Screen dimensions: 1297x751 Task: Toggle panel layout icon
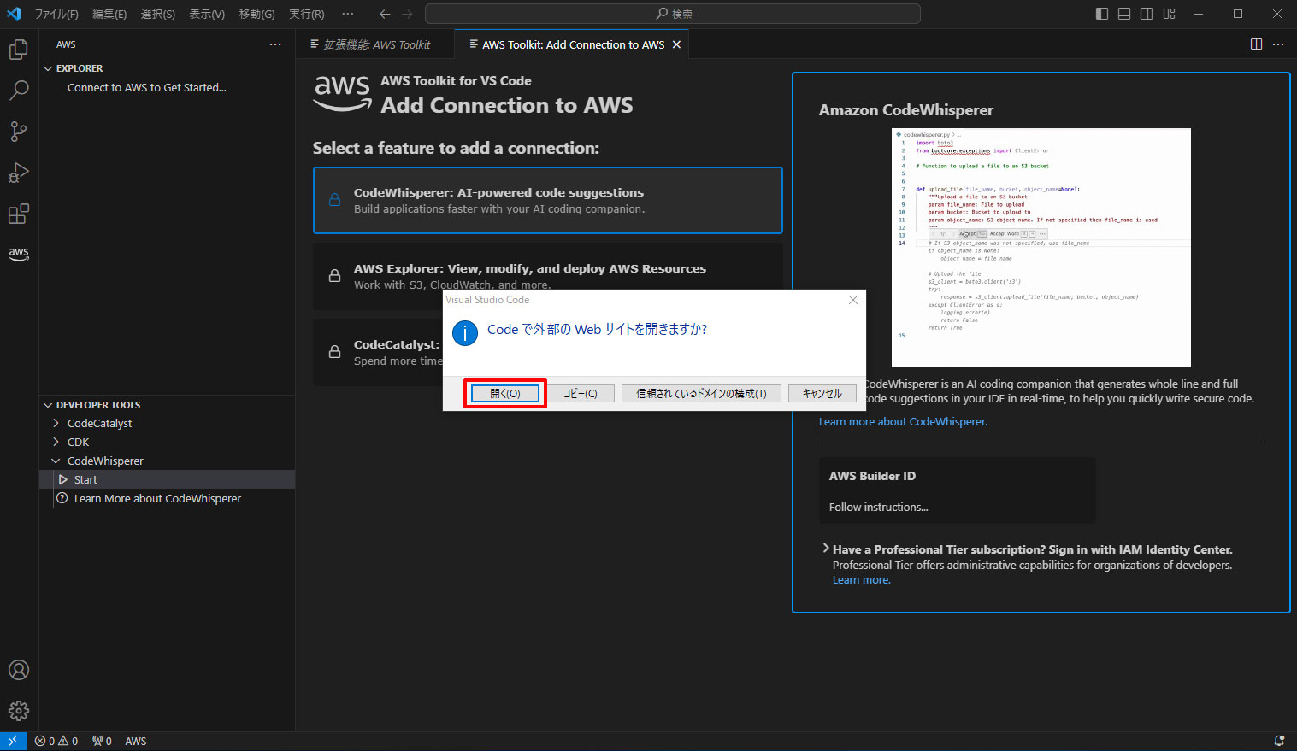pyautogui.click(x=1124, y=14)
